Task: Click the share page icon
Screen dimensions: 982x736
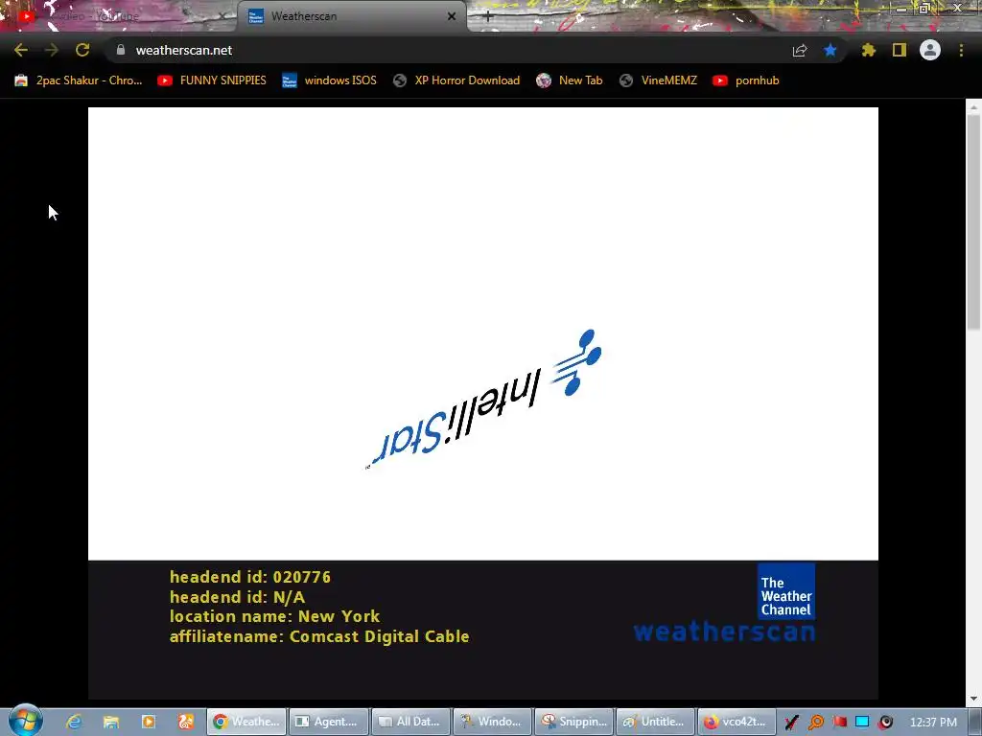Action: [800, 50]
